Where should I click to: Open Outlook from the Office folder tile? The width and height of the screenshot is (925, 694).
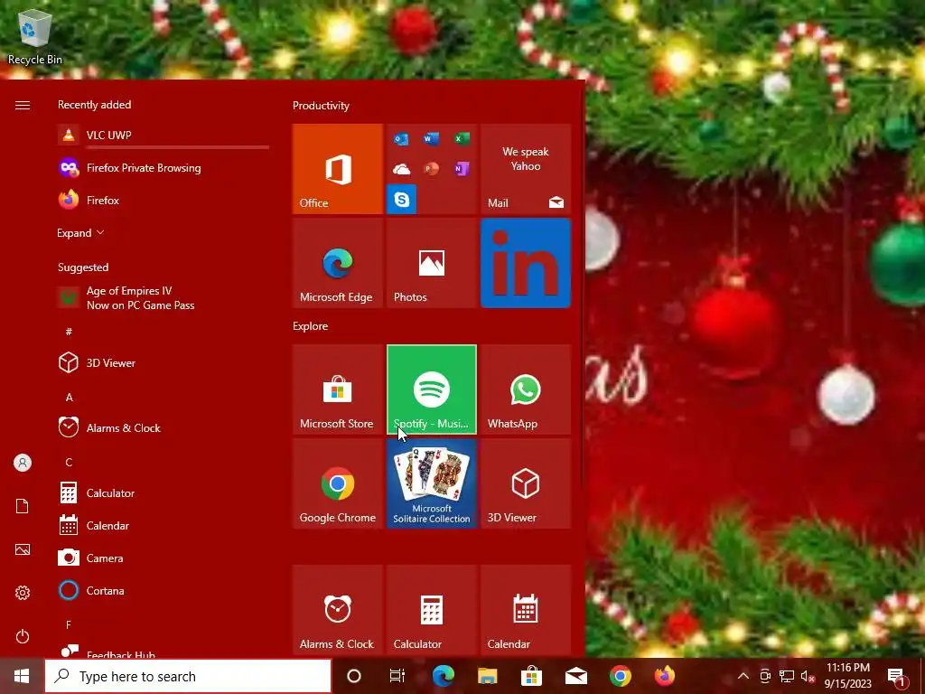pos(402,139)
